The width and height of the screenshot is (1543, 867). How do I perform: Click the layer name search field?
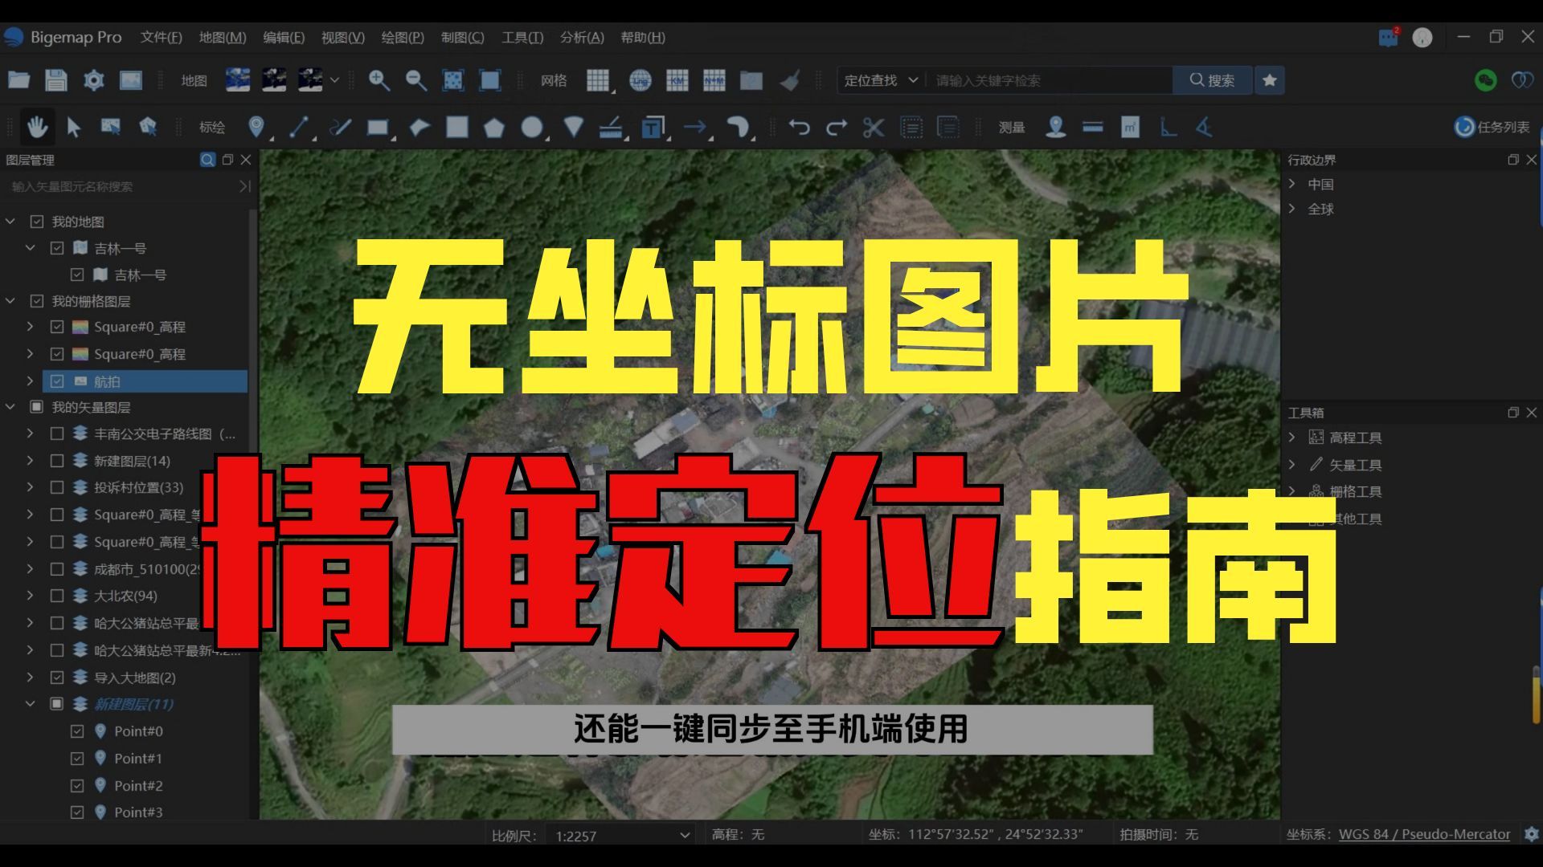click(121, 186)
